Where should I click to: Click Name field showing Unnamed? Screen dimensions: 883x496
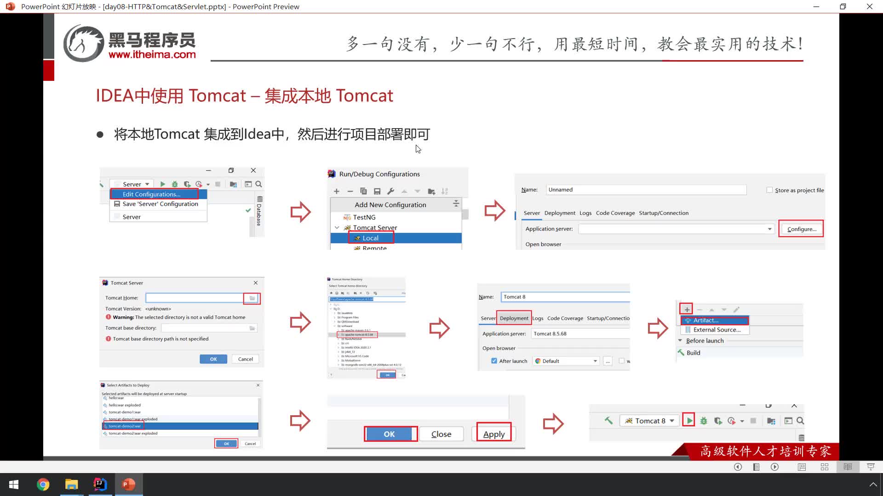point(646,190)
